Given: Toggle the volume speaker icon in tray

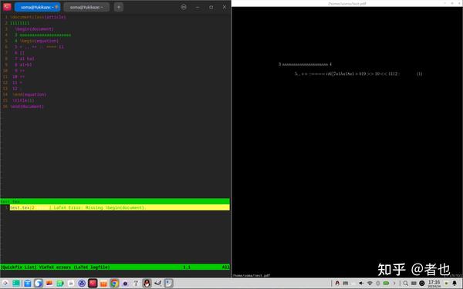Looking at the screenshot, I should [x=361, y=284].
